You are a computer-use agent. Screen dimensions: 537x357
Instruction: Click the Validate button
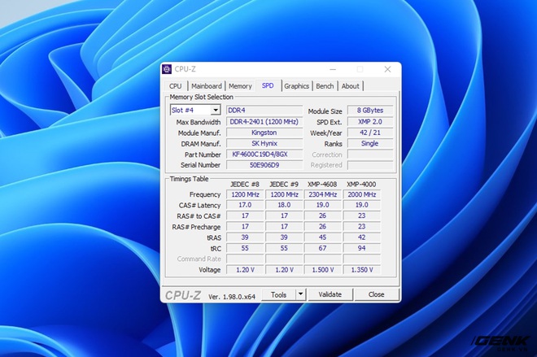click(330, 294)
